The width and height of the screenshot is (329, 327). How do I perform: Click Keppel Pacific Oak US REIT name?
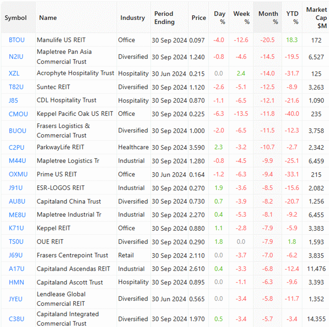coord(75,114)
